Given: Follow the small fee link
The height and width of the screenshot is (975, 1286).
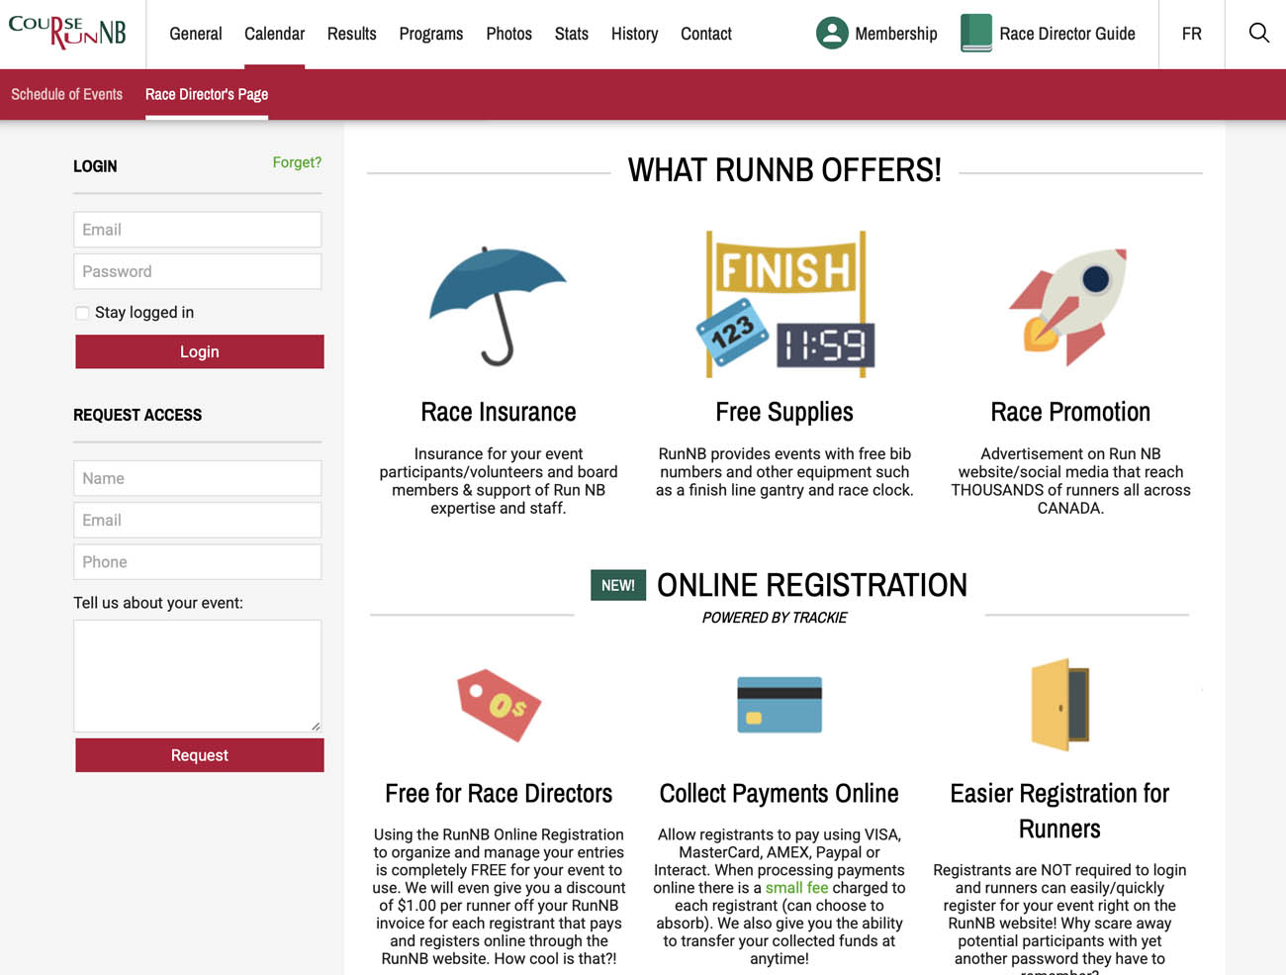Looking at the screenshot, I should (x=796, y=888).
